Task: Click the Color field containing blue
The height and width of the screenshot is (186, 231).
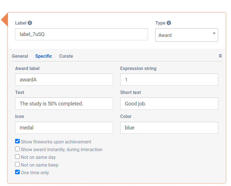Action: click(169, 128)
